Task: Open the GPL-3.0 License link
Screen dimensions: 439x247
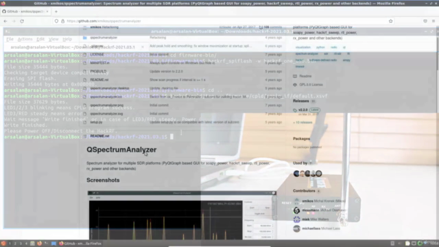Action: point(308,84)
